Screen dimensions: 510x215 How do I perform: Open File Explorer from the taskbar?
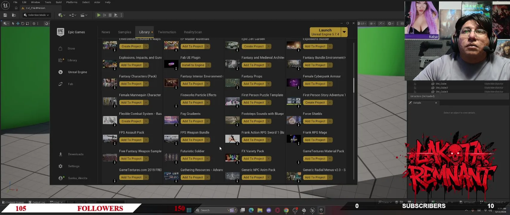coord(260,210)
